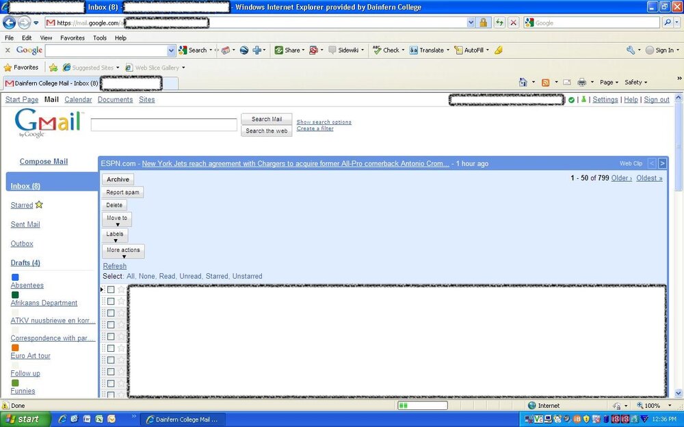This screenshot has width=684, height=427.
Task: Click the green status indicator near Settings
Action: click(571, 100)
